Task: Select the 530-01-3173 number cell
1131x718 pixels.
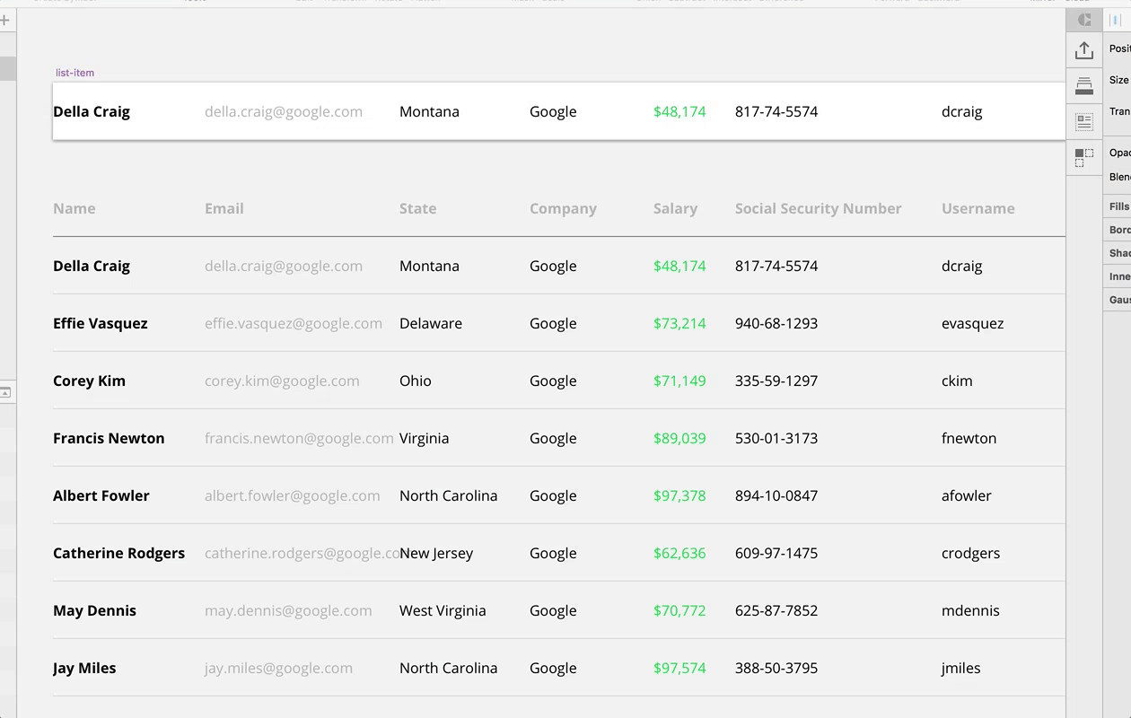Action: coord(776,439)
